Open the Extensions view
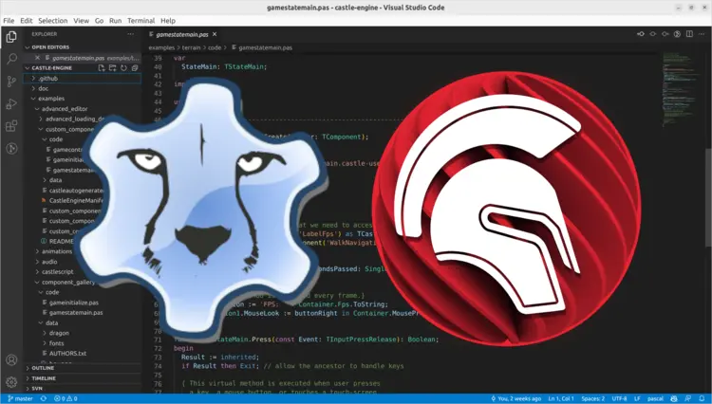Screen dimensions: 712x404 pyautogui.click(x=11, y=126)
